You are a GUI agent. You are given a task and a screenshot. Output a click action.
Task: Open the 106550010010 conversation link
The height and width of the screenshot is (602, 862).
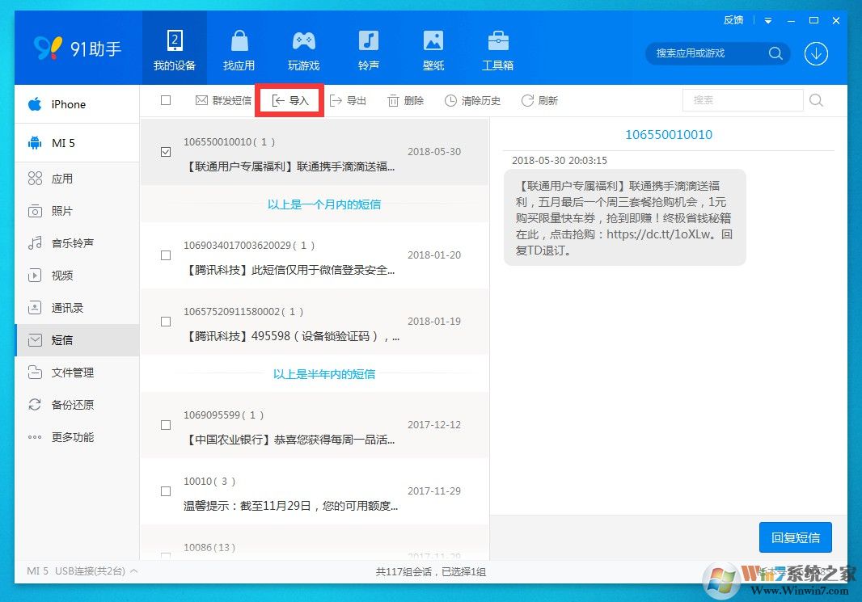668,135
